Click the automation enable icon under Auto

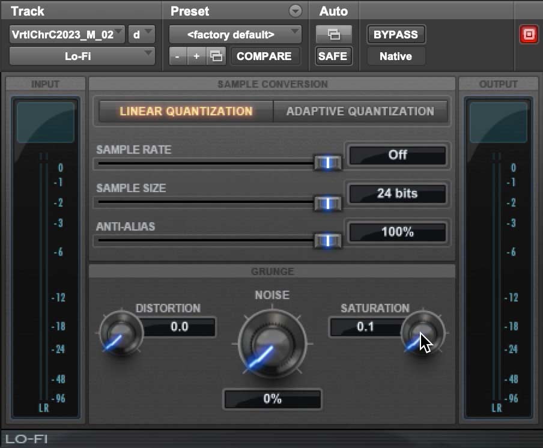pos(333,34)
